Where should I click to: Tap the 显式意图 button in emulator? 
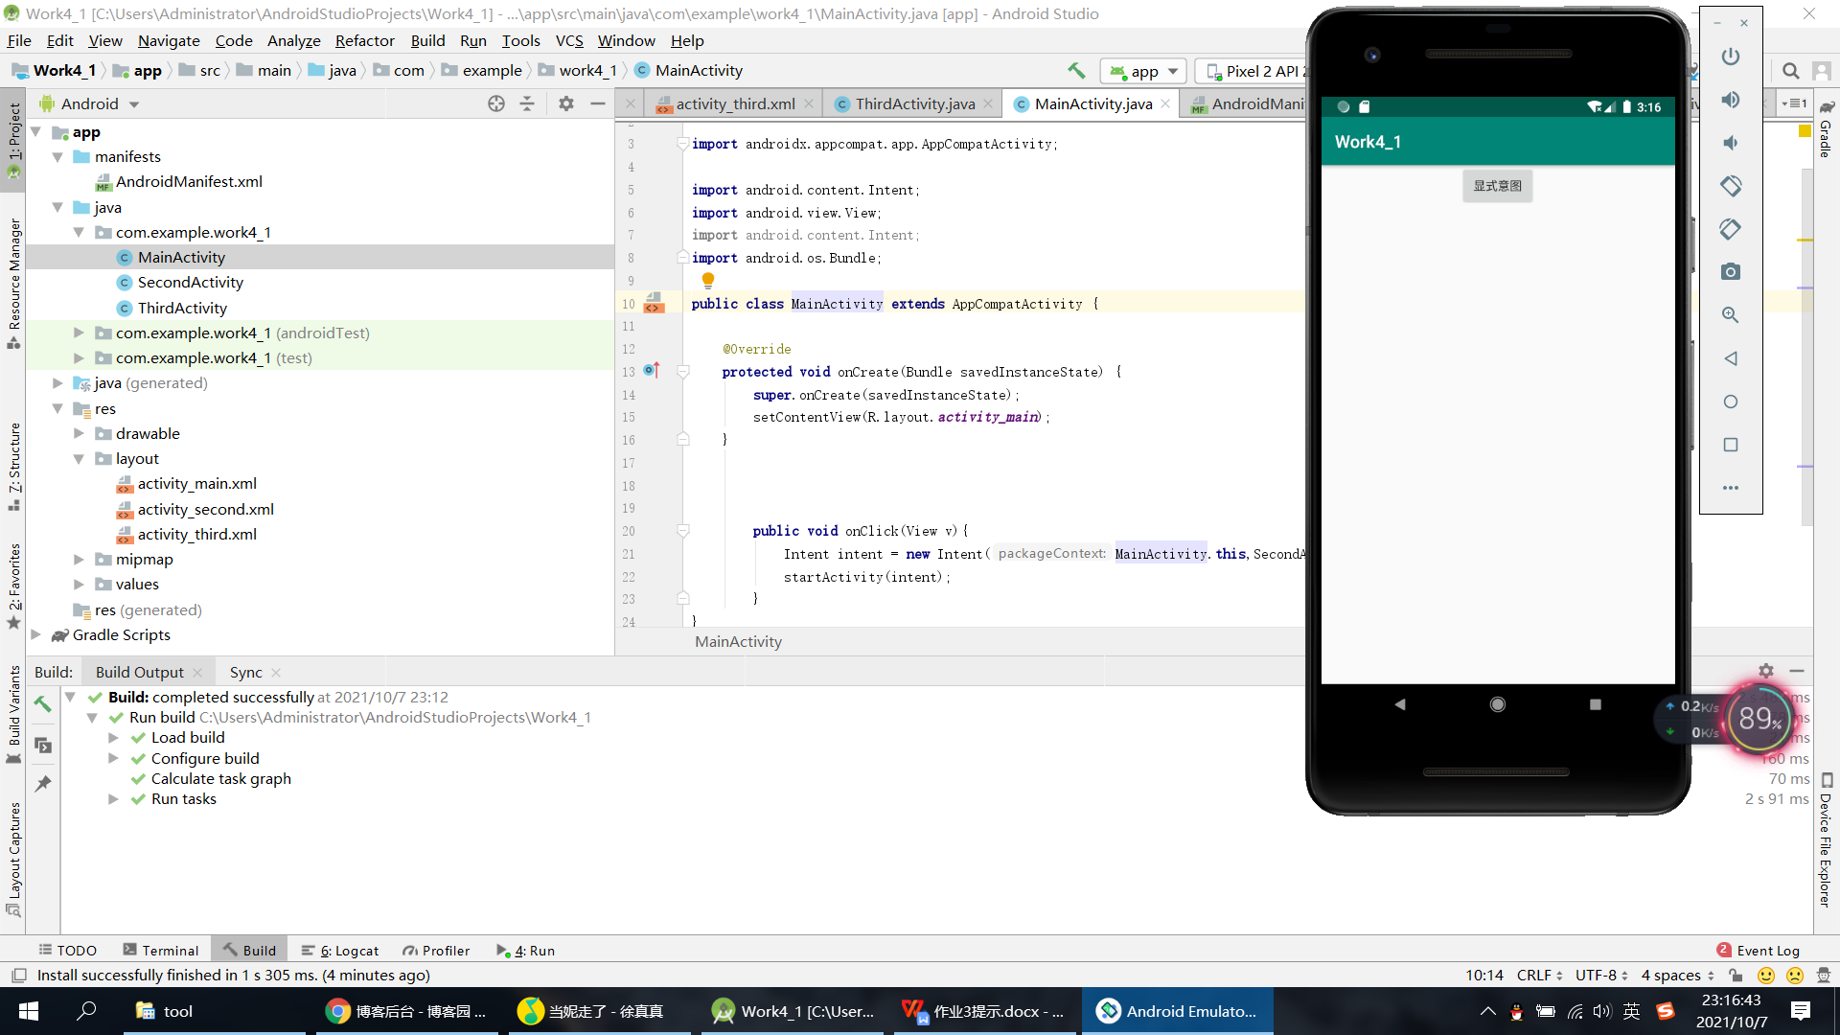[1497, 186]
